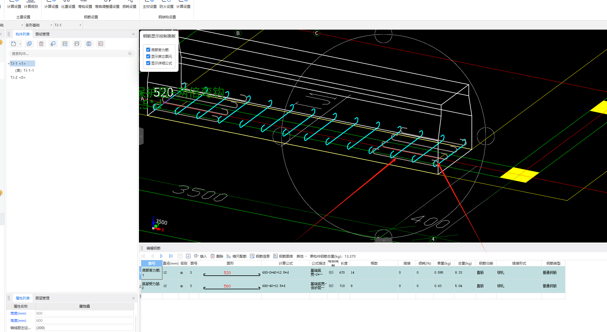Go to first rebar record
Viewport: 607px width, 332px height.
click(143, 256)
